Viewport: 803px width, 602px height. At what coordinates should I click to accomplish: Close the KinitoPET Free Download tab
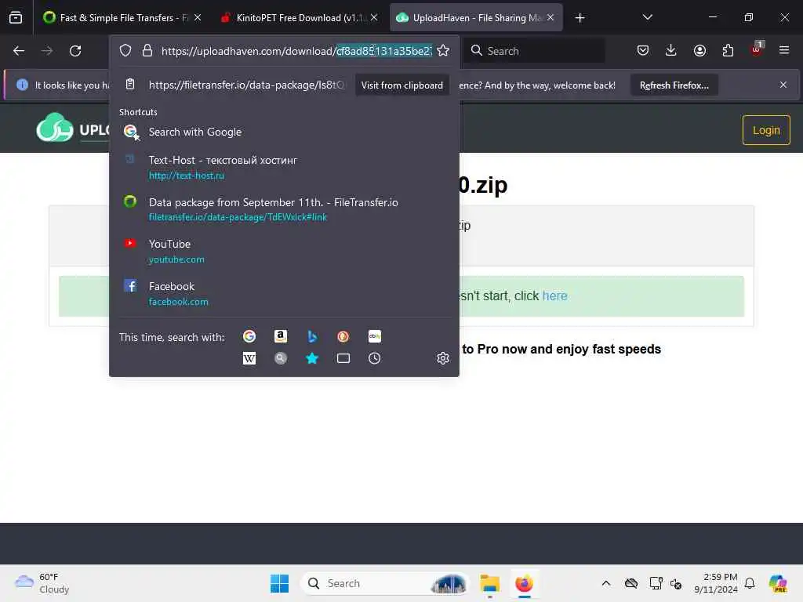click(374, 17)
